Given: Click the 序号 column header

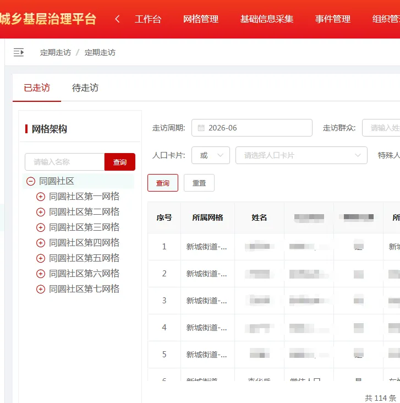Looking at the screenshot, I should tap(164, 217).
